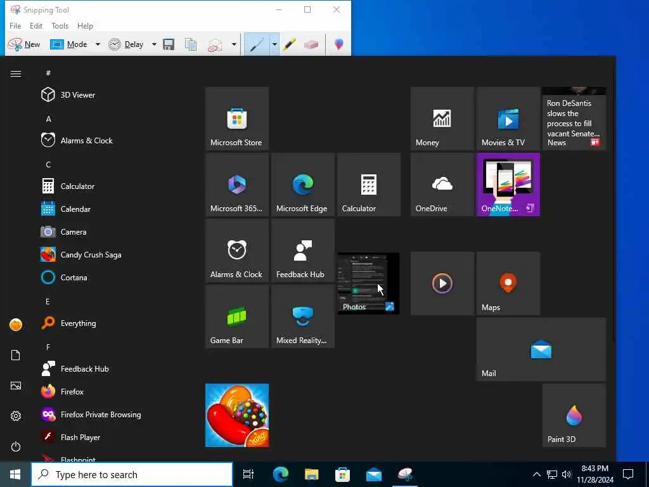Click the user account avatar in Start

coord(16,325)
